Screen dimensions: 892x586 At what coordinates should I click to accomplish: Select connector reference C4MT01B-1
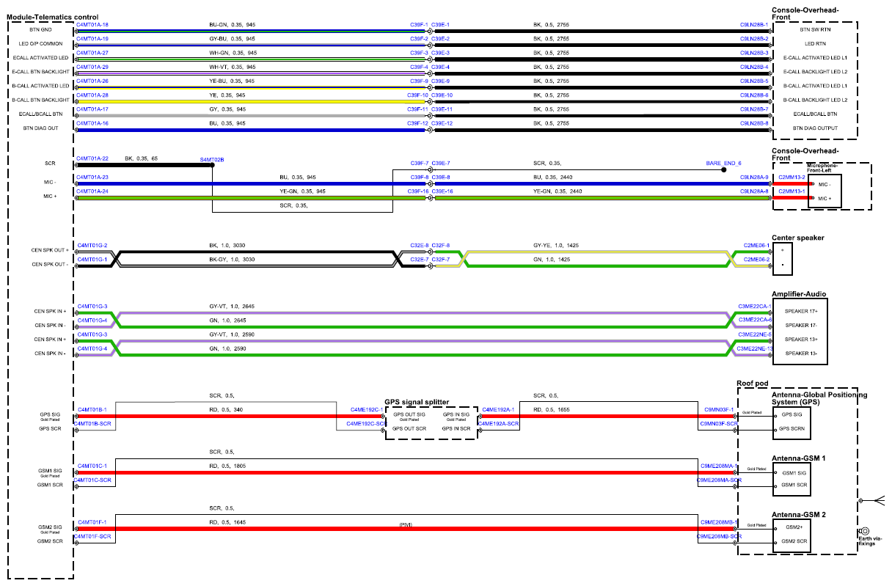point(92,410)
